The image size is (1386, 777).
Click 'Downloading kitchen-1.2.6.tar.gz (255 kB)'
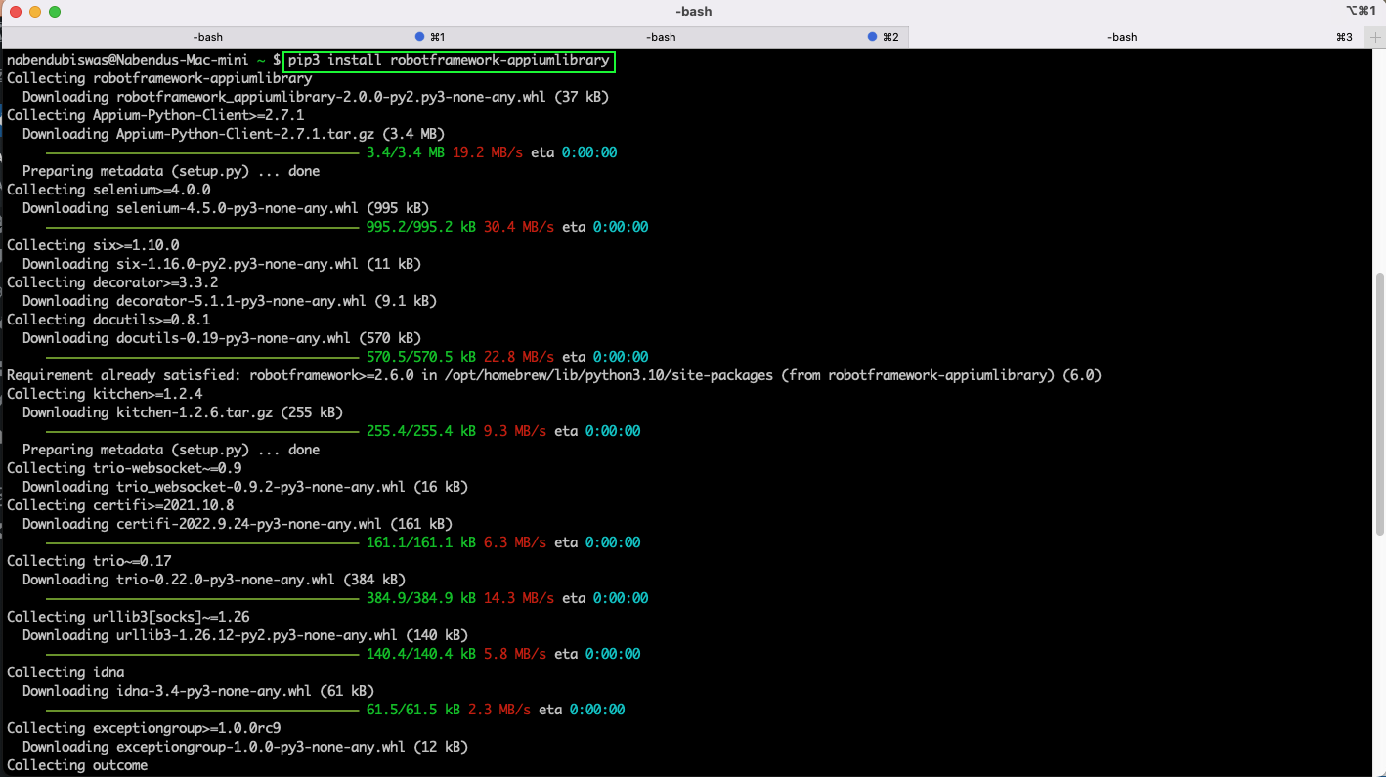click(183, 412)
